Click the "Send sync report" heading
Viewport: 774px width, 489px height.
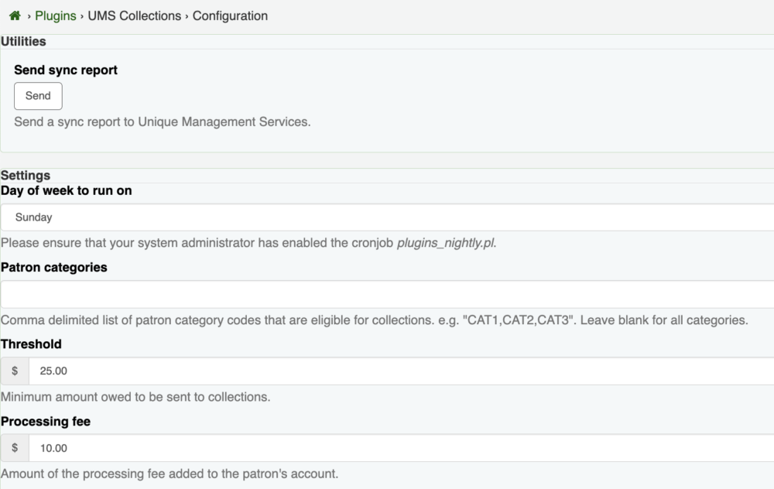[x=66, y=70]
